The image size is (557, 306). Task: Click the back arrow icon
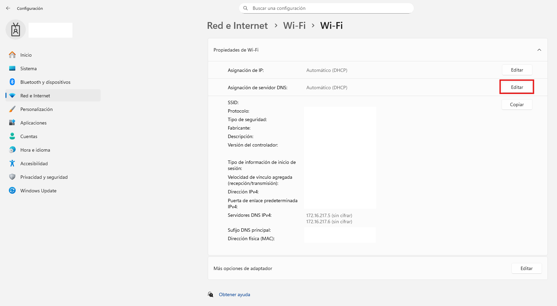point(8,8)
